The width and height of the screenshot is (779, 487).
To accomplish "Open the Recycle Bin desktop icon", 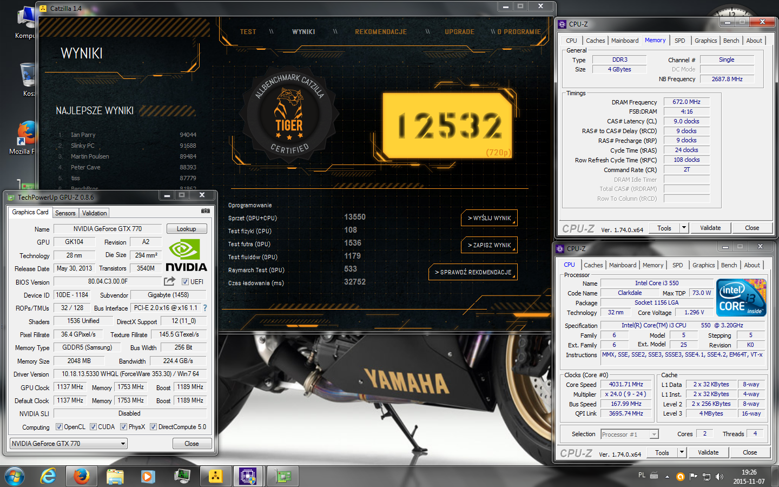I will coord(27,80).
